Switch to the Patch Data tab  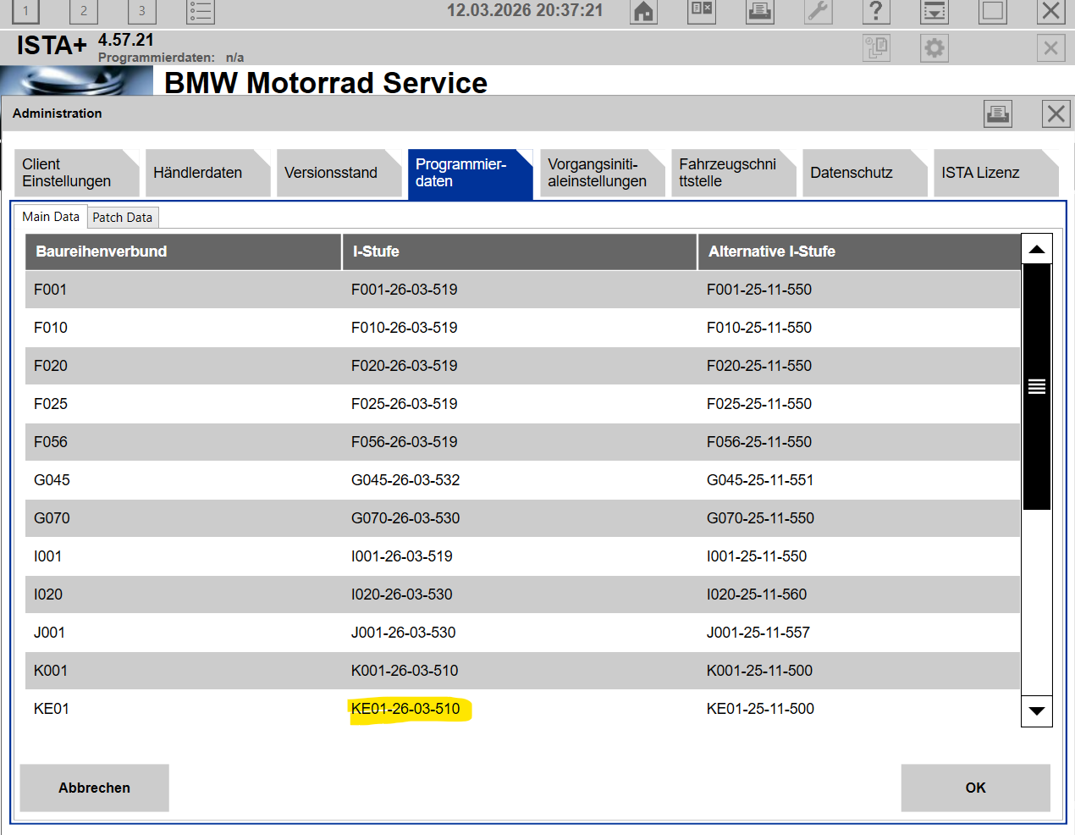pyautogui.click(x=123, y=218)
